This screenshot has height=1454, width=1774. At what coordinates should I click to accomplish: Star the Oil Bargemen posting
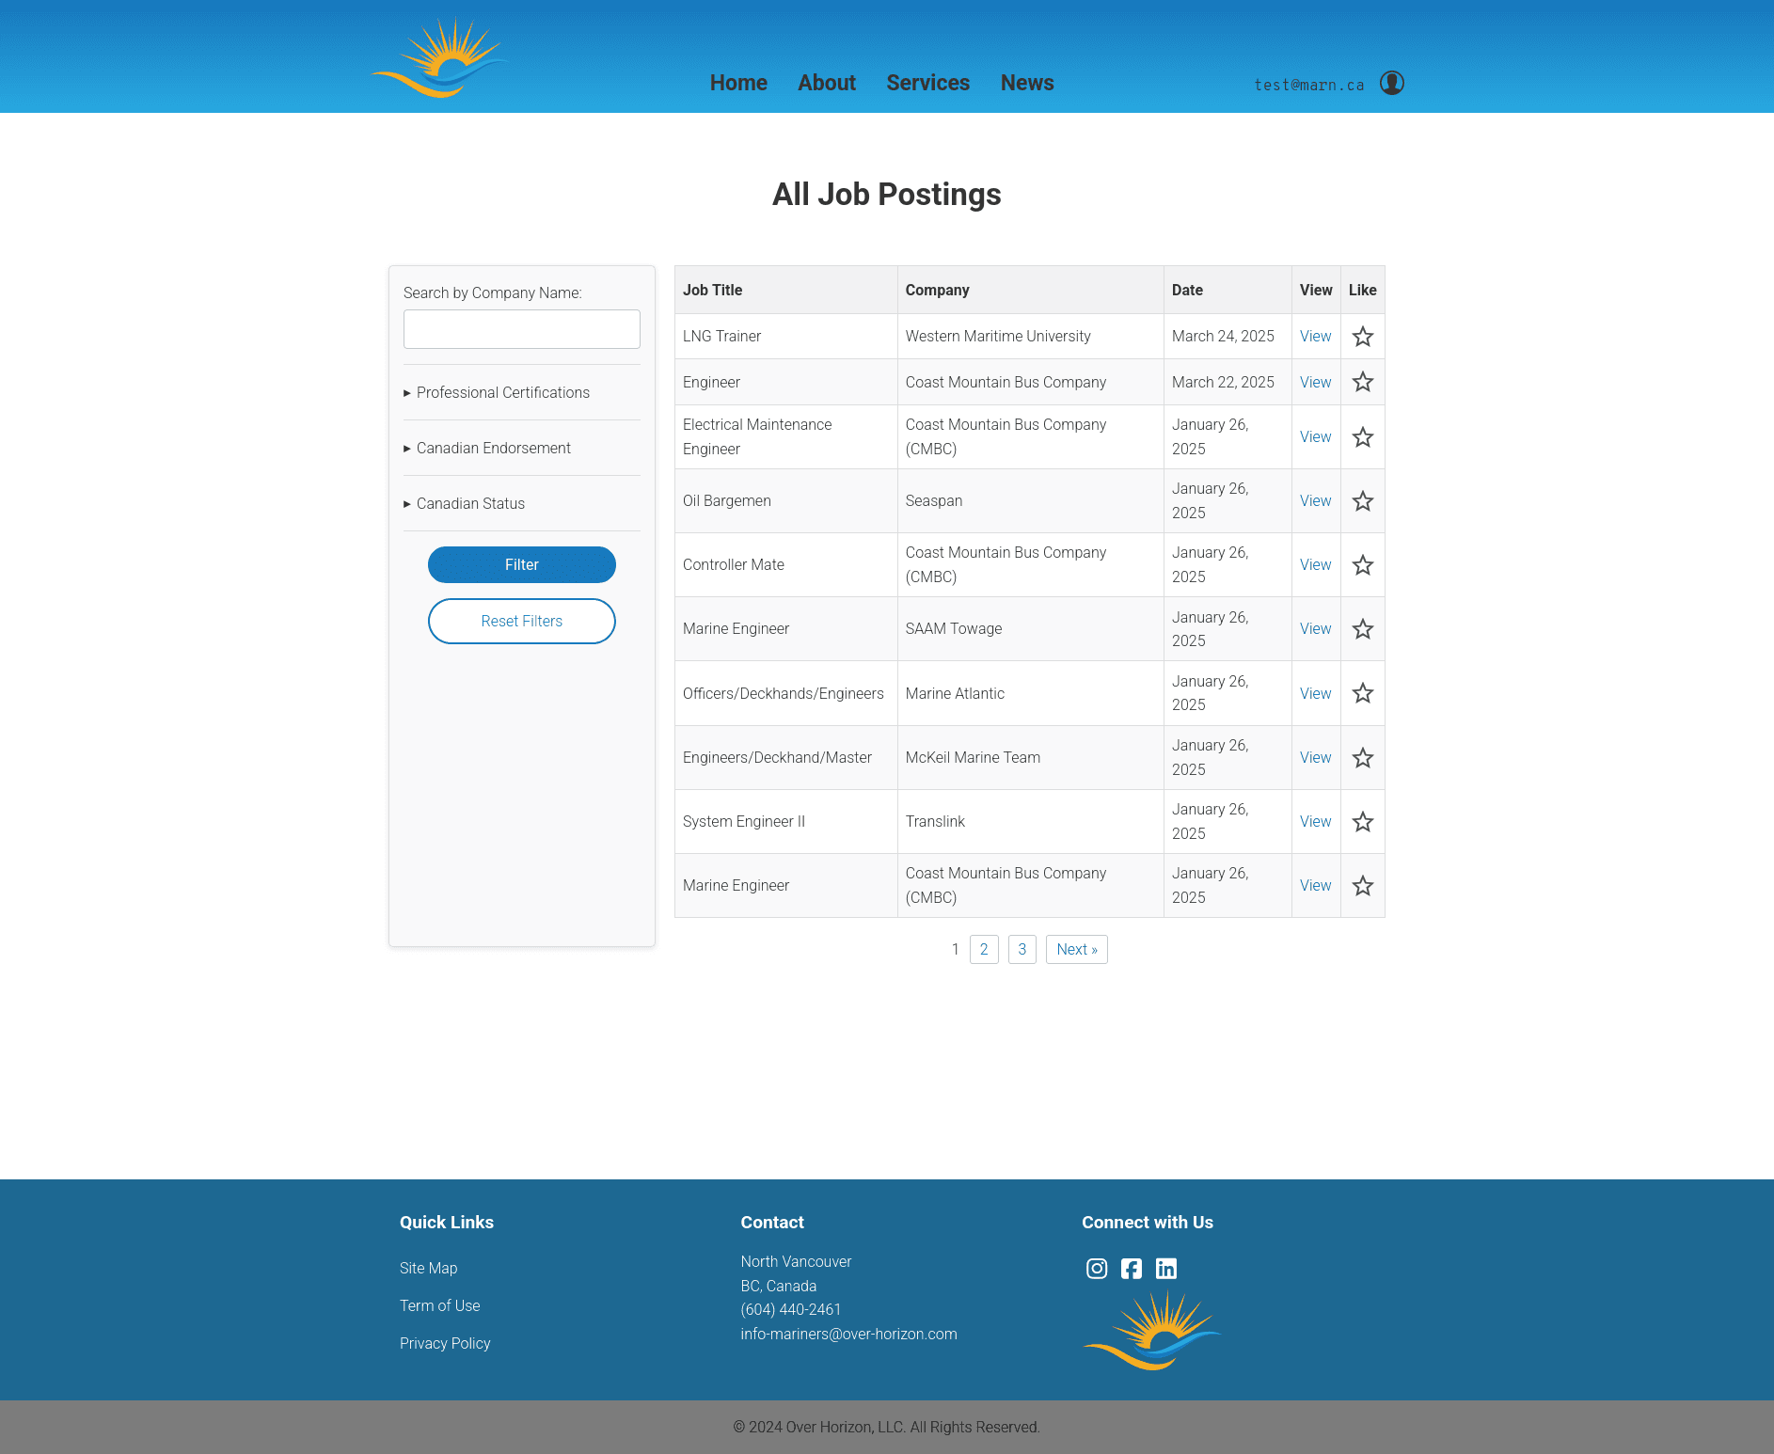(x=1362, y=501)
